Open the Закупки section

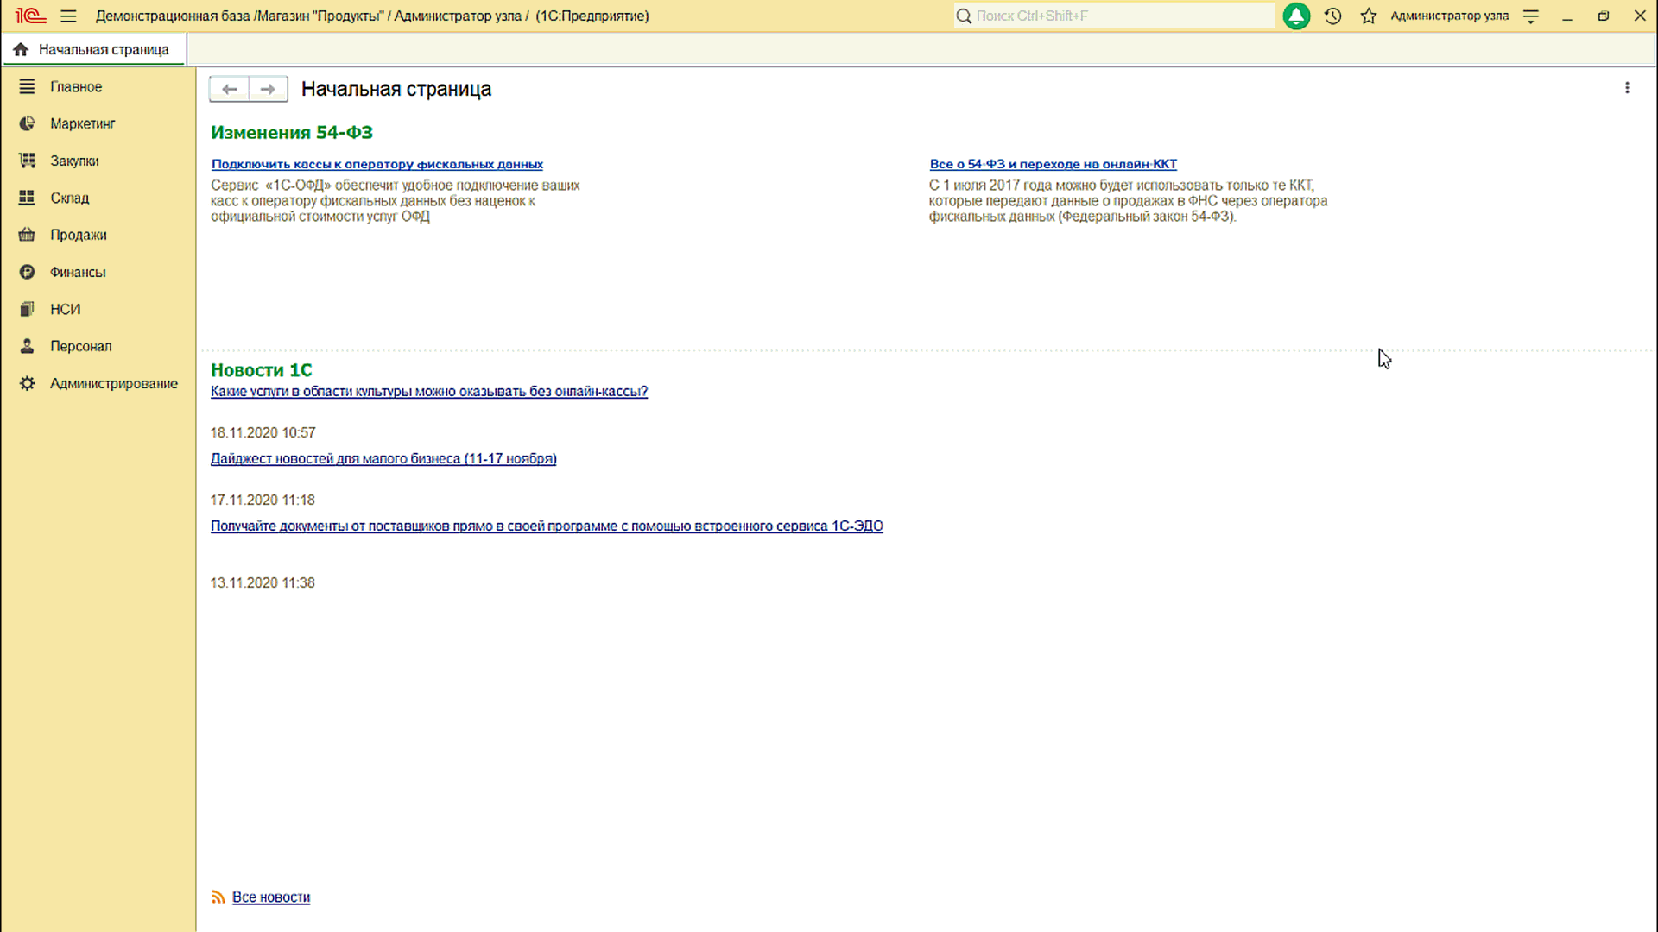click(74, 161)
